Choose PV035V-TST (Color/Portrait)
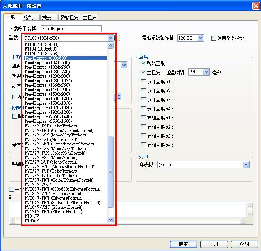The width and height of the screenshot is (261, 251). point(66,126)
